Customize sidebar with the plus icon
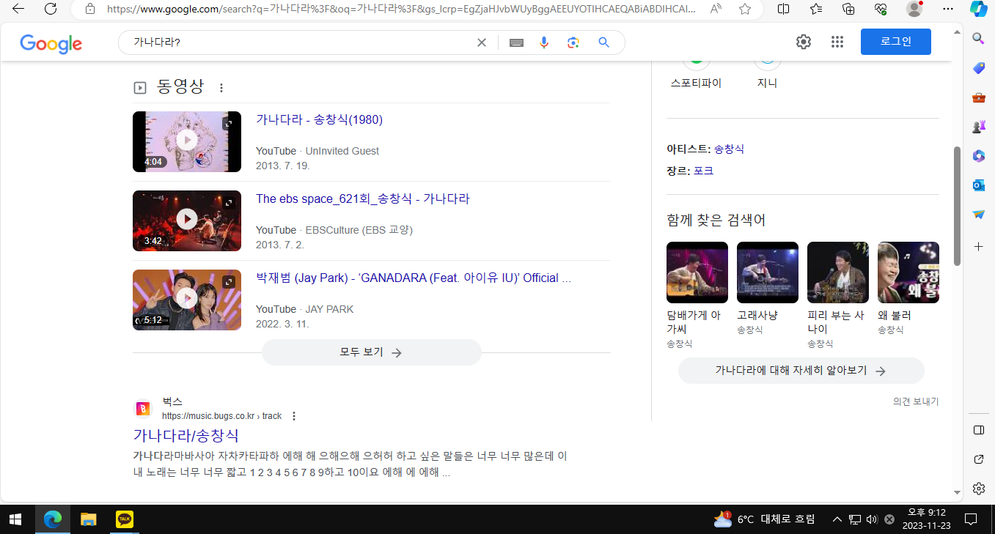The image size is (995, 534). click(x=978, y=247)
